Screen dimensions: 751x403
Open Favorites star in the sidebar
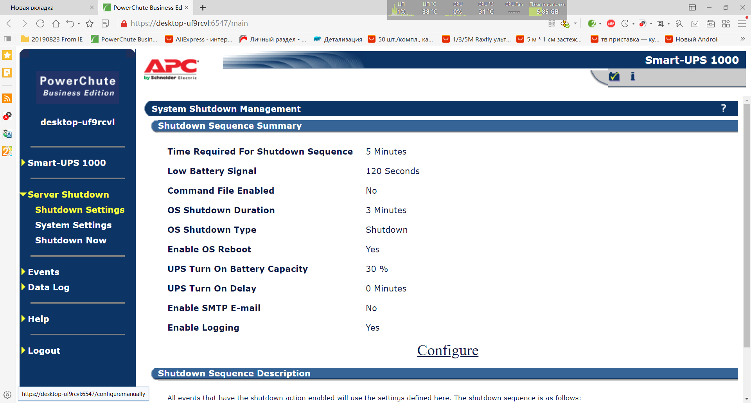point(7,55)
